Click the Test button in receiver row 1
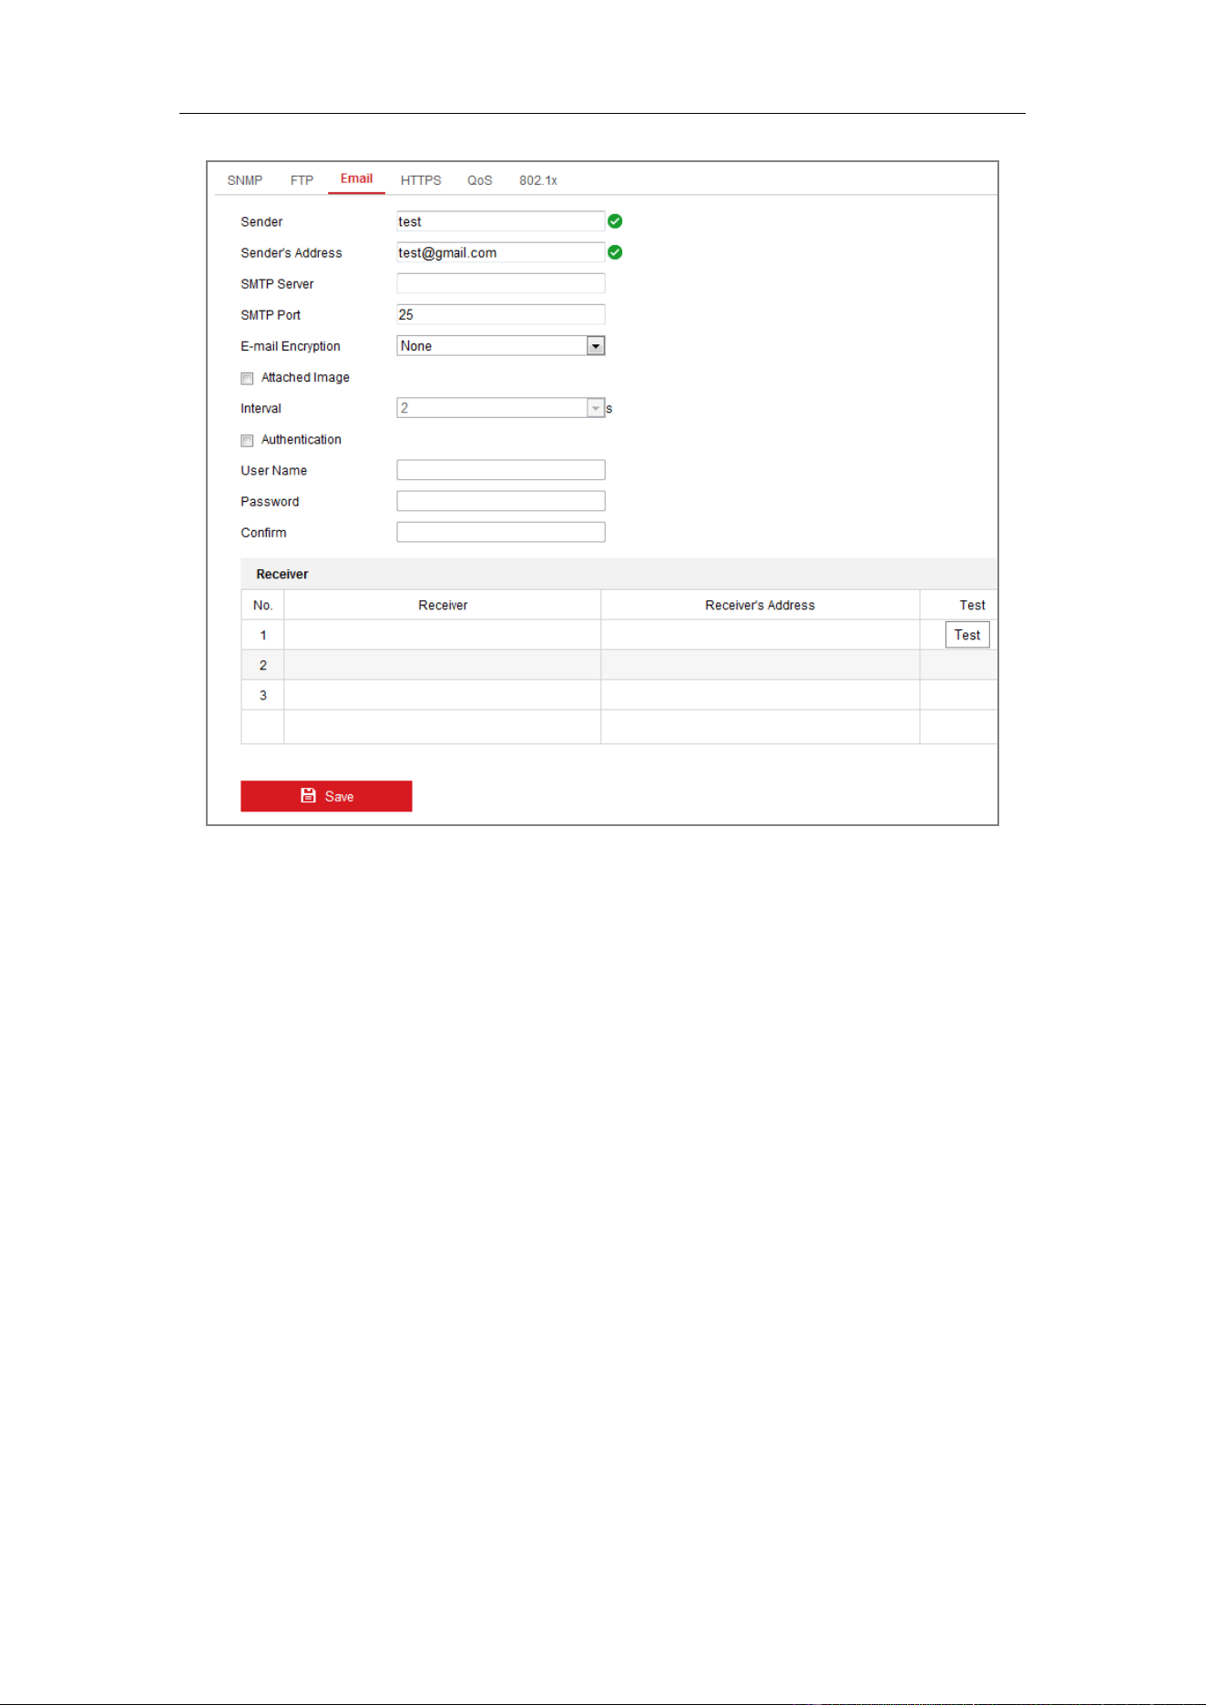 (x=967, y=635)
